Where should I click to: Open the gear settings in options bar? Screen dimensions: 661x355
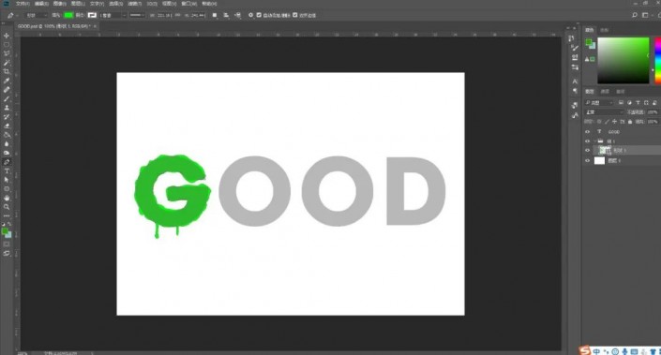coord(250,15)
